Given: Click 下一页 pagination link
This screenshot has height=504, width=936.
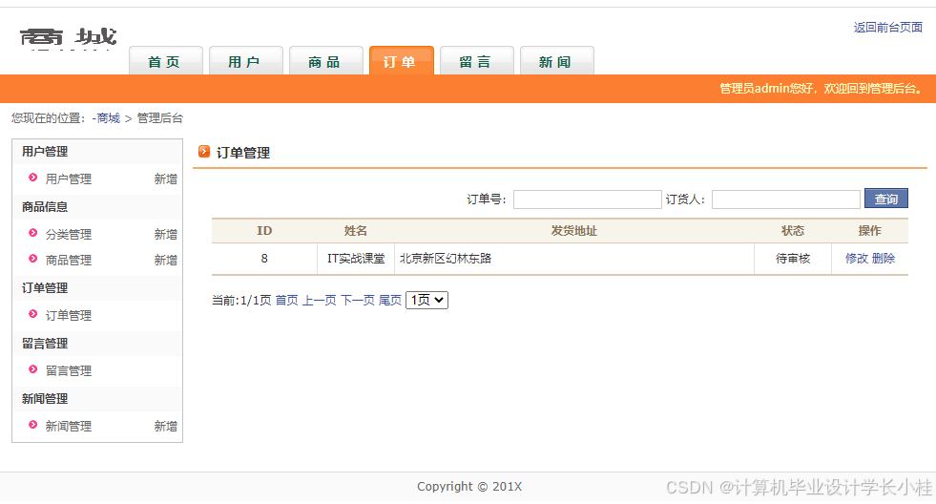Looking at the screenshot, I should 357,301.
